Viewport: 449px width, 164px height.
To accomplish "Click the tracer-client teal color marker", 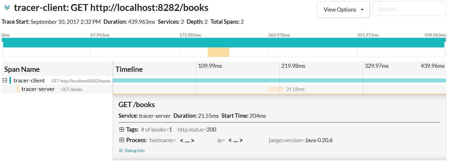I will (10, 81).
